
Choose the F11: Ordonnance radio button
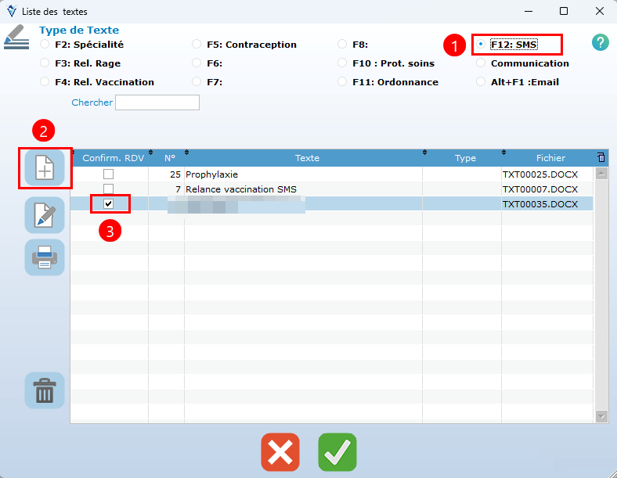coord(342,82)
